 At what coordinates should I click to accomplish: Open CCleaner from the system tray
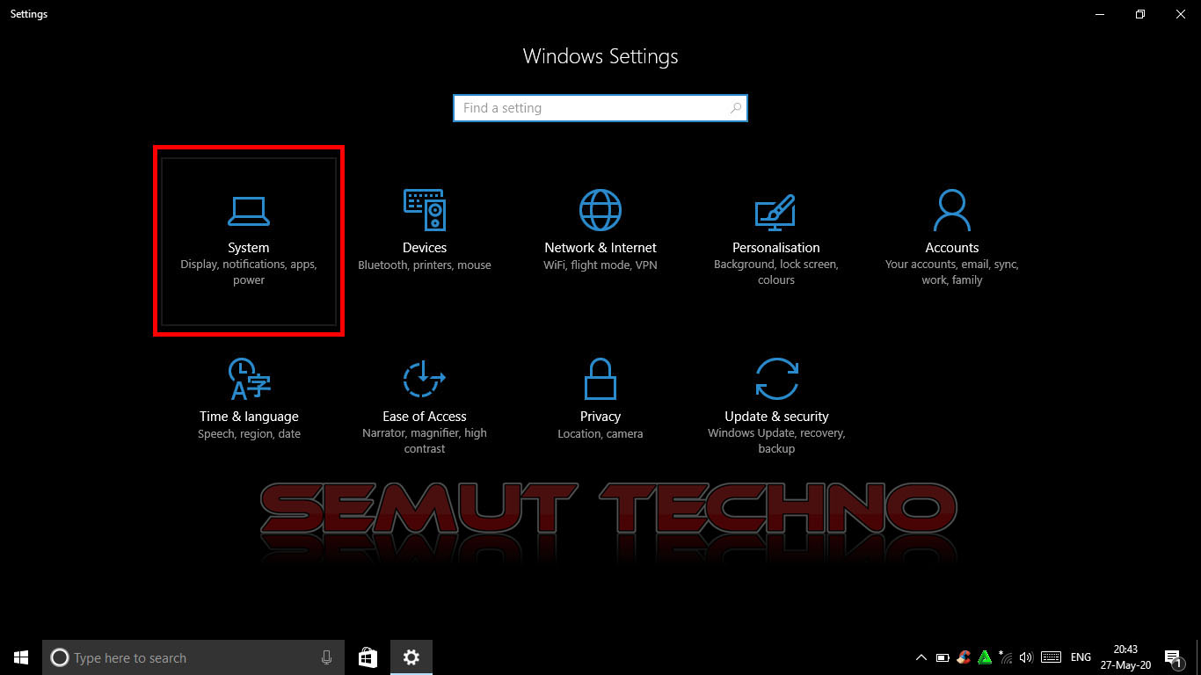pyautogui.click(x=964, y=657)
